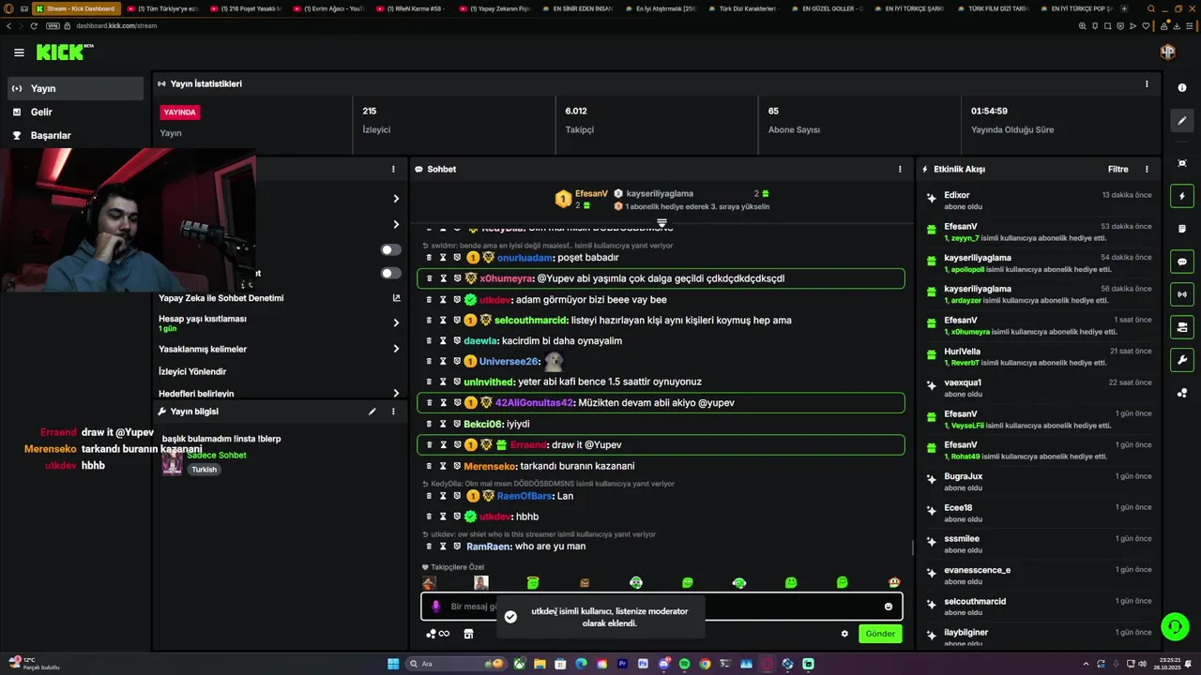Open the Sohbet panel three-dot menu

coord(899,170)
